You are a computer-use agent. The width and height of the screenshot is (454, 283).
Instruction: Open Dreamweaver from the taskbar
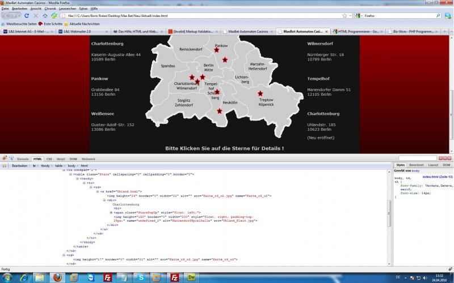(192, 277)
